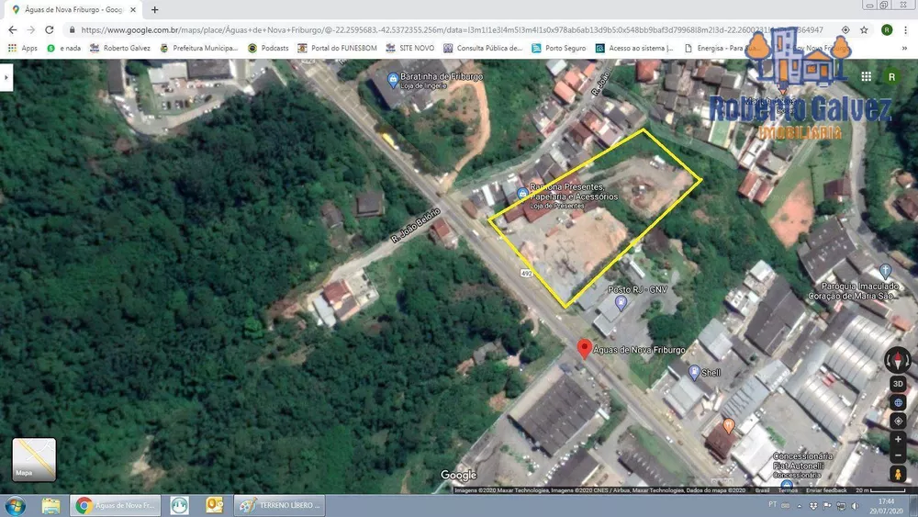Go back using browser back arrow

point(12,30)
